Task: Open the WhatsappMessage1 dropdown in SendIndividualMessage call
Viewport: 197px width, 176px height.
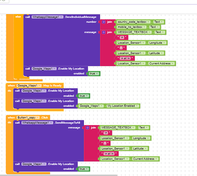Action: pyautogui.click(x=47, y=17)
